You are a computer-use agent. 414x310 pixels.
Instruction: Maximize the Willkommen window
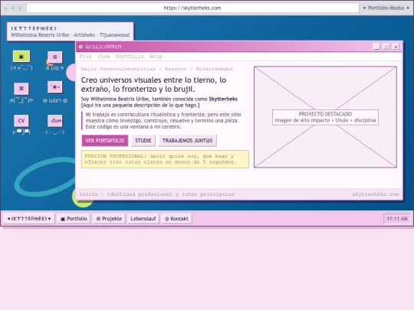click(x=386, y=47)
